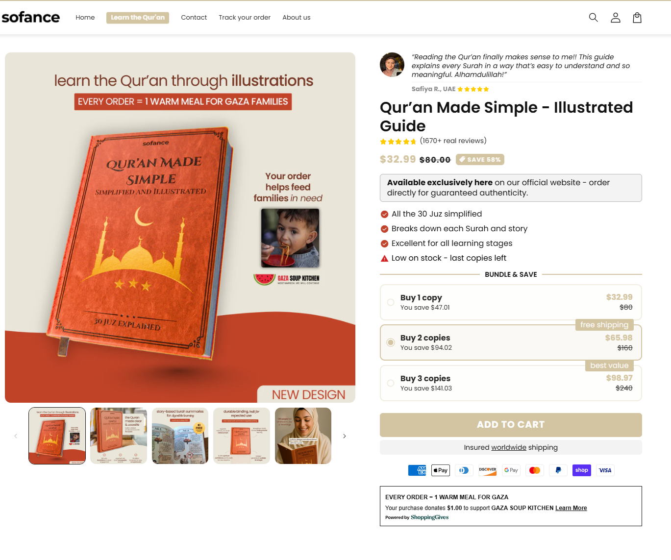This screenshot has width=671, height=560.
Task: Select the Buy 3 copies option
Action: [x=511, y=383]
